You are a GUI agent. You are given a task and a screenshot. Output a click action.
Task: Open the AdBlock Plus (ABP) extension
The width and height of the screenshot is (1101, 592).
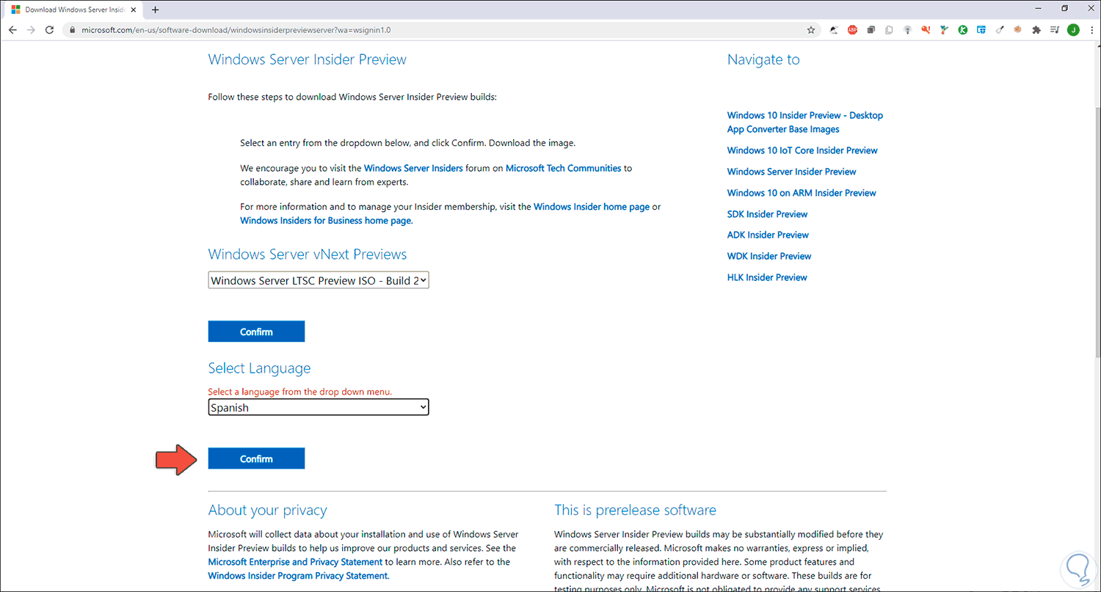(852, 30)
